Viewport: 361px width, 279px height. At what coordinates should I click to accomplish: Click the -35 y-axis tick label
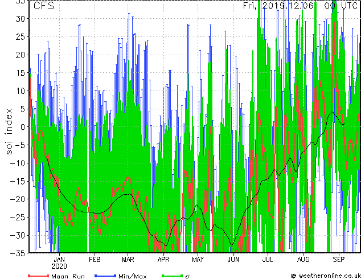(x=18, y=253)
